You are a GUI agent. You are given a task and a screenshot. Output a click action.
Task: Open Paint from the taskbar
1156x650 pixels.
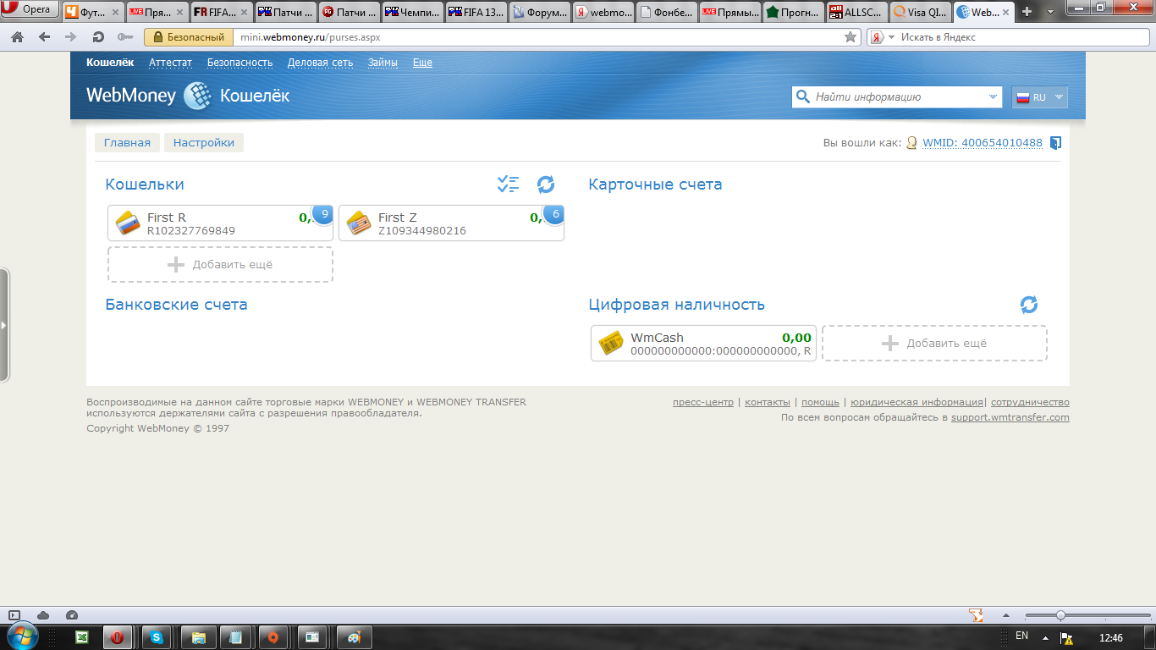[x=354, y=637]
